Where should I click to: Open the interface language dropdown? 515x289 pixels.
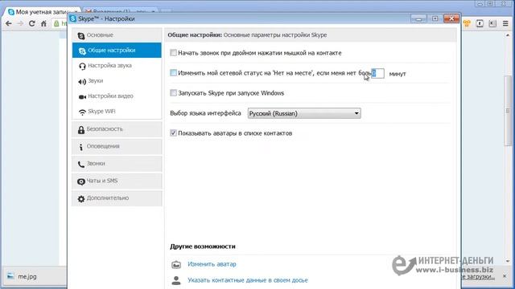pos(304,113)
